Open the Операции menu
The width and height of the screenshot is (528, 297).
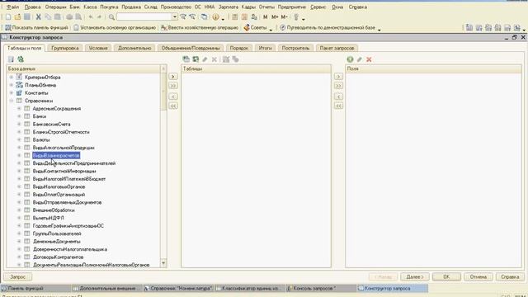coord(55,7)
